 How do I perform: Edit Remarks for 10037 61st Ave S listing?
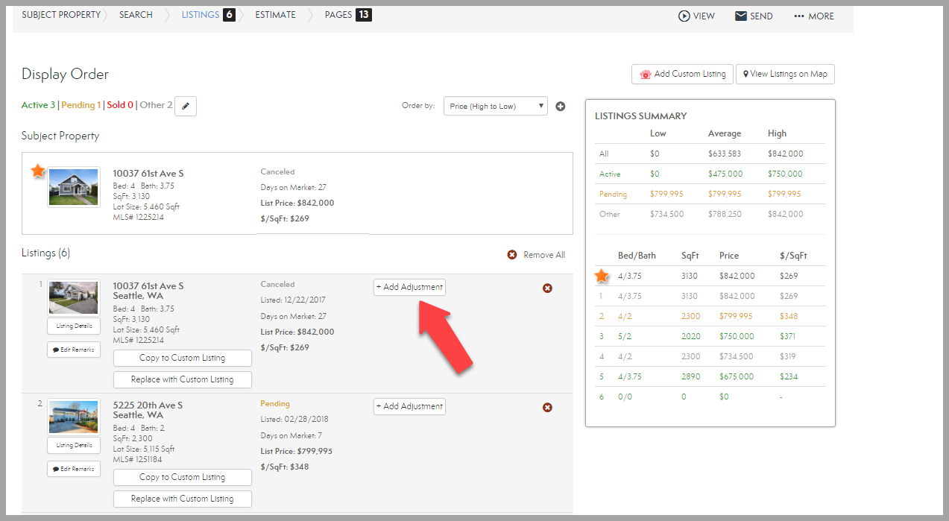click(74, 350)
